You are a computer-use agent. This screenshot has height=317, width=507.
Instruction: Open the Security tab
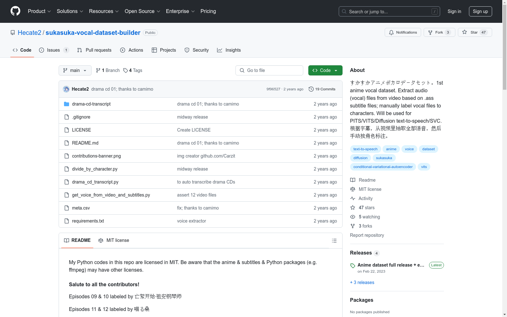coord(197,50)
